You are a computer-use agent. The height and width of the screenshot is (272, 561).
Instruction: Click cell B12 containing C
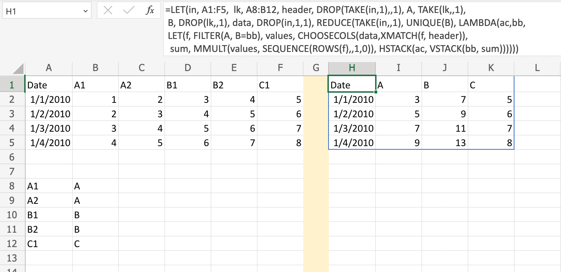(95, 243)
